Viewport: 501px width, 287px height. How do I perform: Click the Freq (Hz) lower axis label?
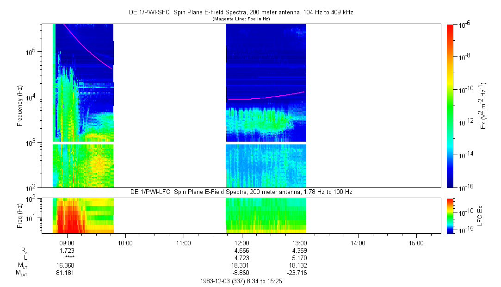pyautogui.click(x=20, y=215)
